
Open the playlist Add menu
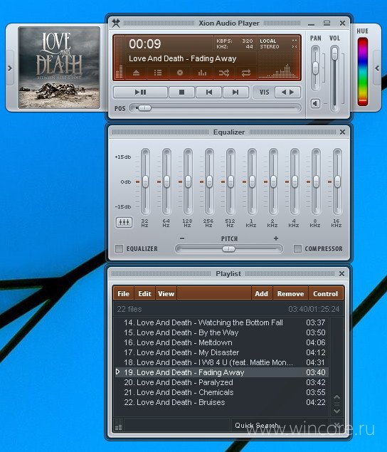[261, 293]
